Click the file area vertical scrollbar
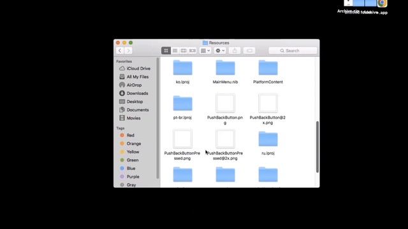The image size is (408, 229). tap(317, 147)
